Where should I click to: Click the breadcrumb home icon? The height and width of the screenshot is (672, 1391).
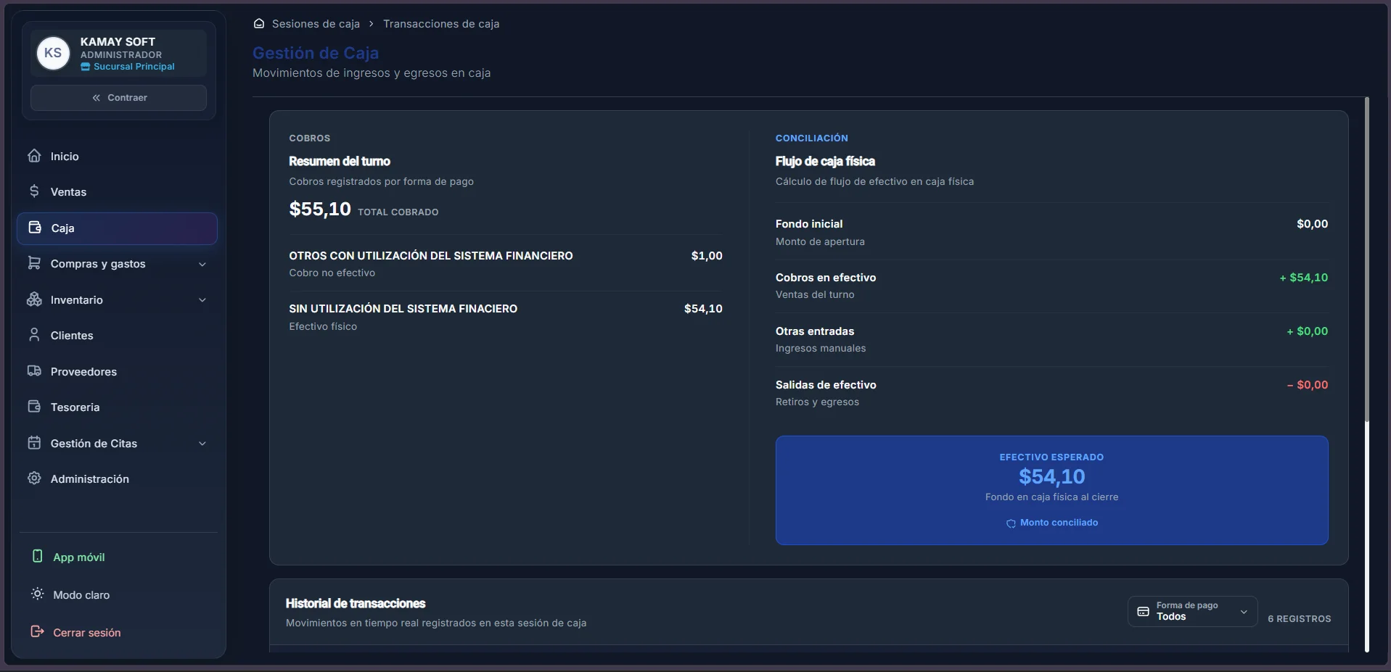coord(259,23)
